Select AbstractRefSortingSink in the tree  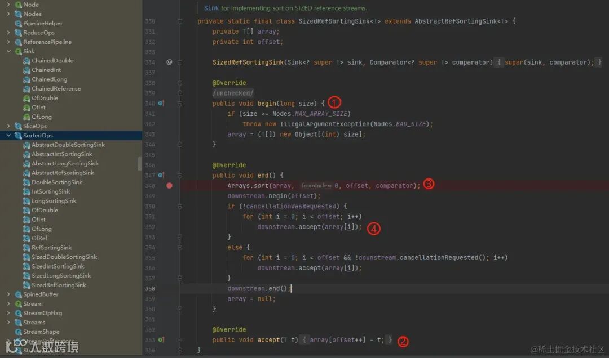63,173
